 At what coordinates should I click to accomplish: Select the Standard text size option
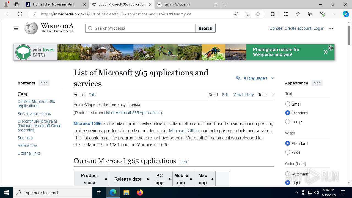288,113
